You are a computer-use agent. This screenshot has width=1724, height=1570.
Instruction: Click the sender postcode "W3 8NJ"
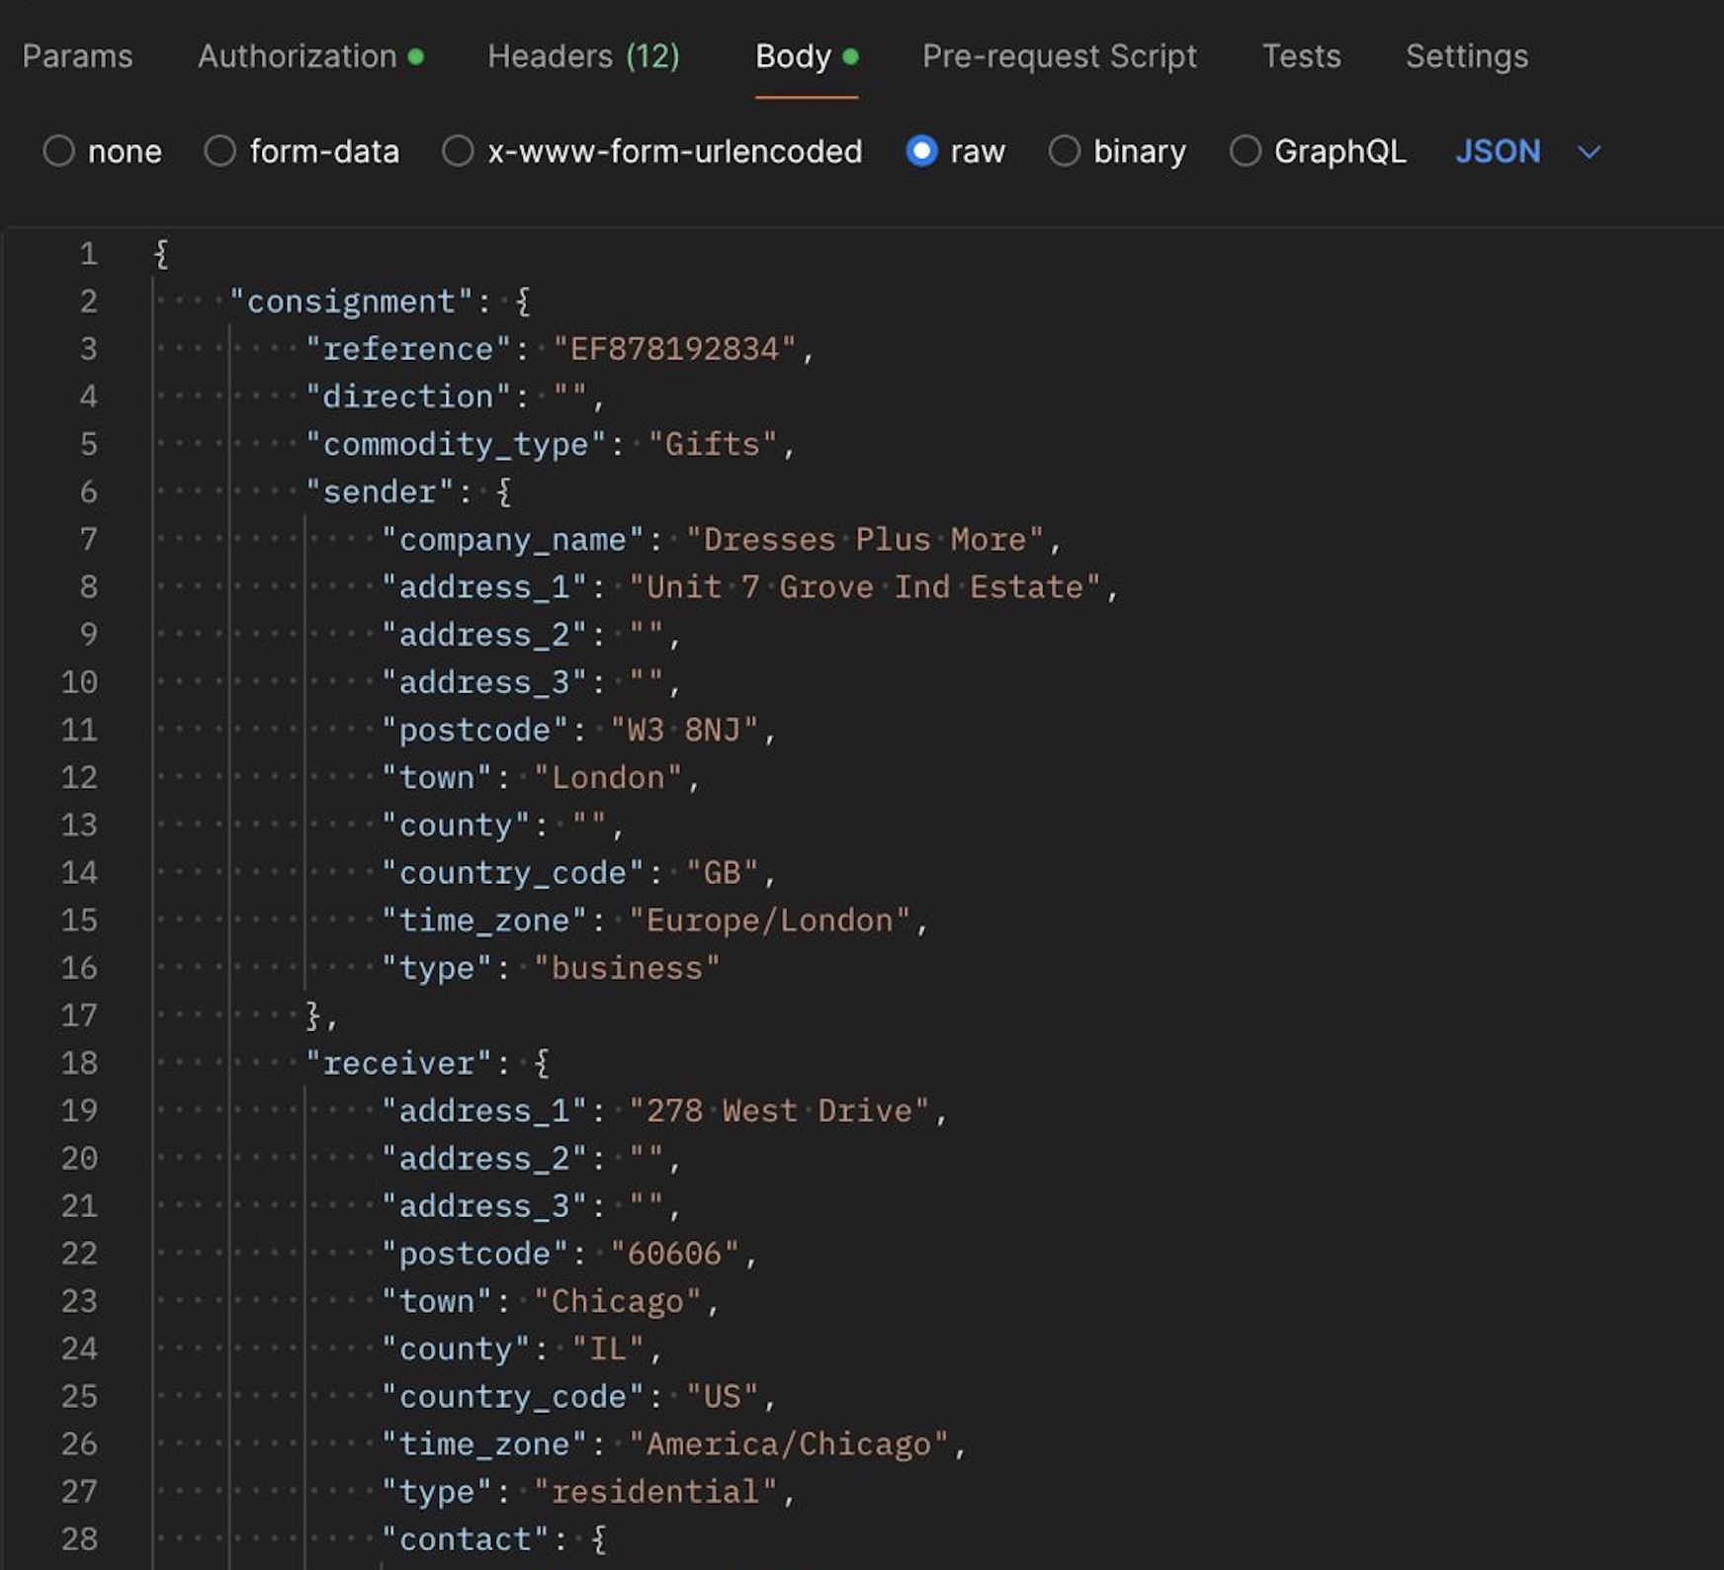click(684, 730)
